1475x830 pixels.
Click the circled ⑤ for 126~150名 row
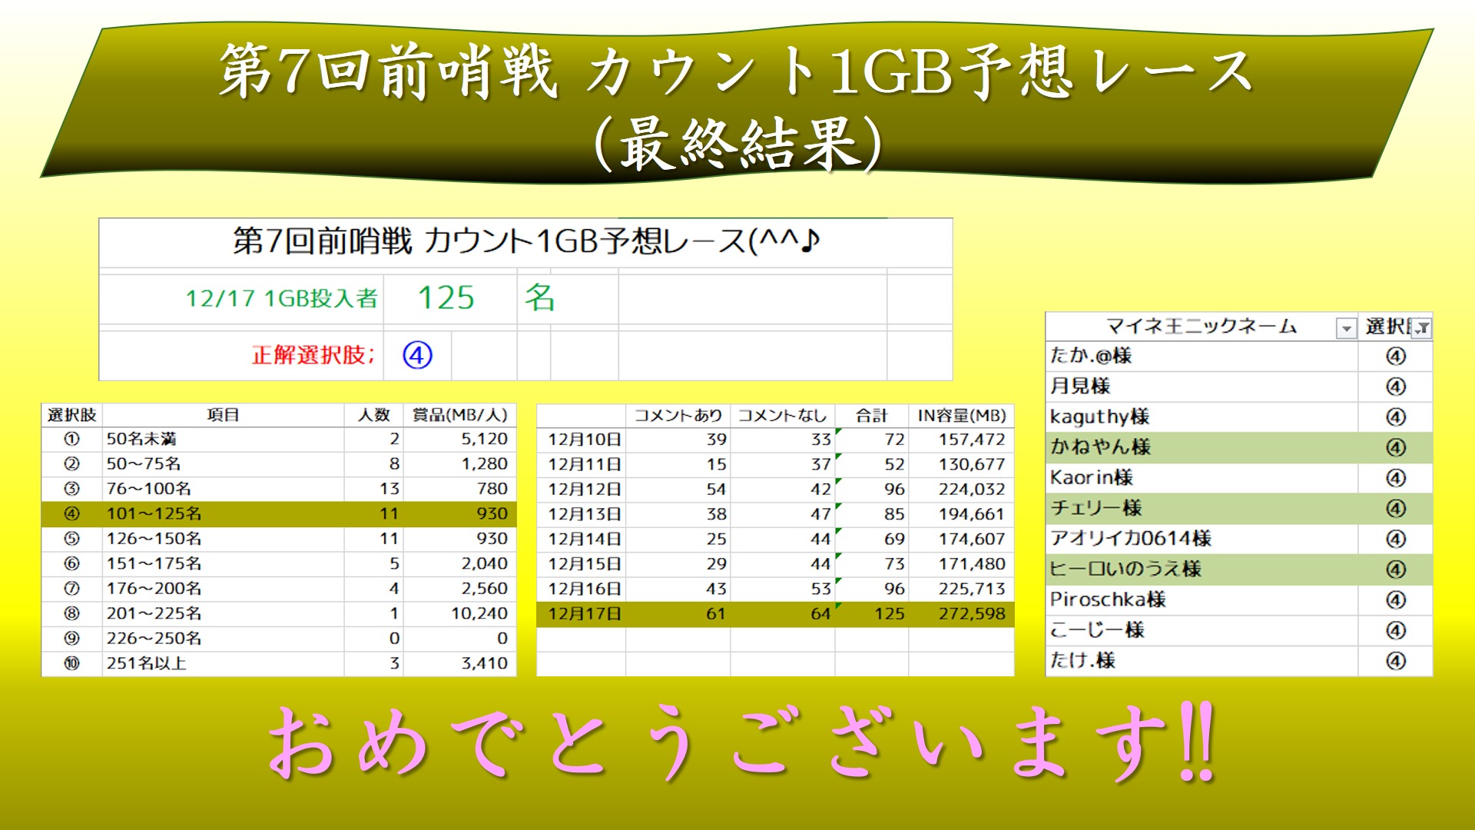[x=71, y=539]
